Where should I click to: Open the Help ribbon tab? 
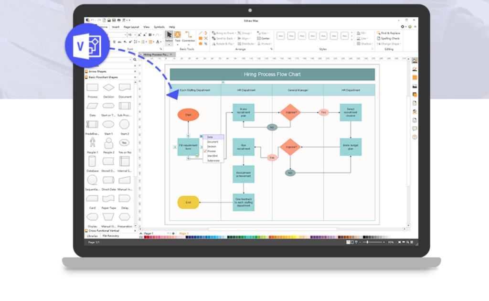(x=172, y=27)
